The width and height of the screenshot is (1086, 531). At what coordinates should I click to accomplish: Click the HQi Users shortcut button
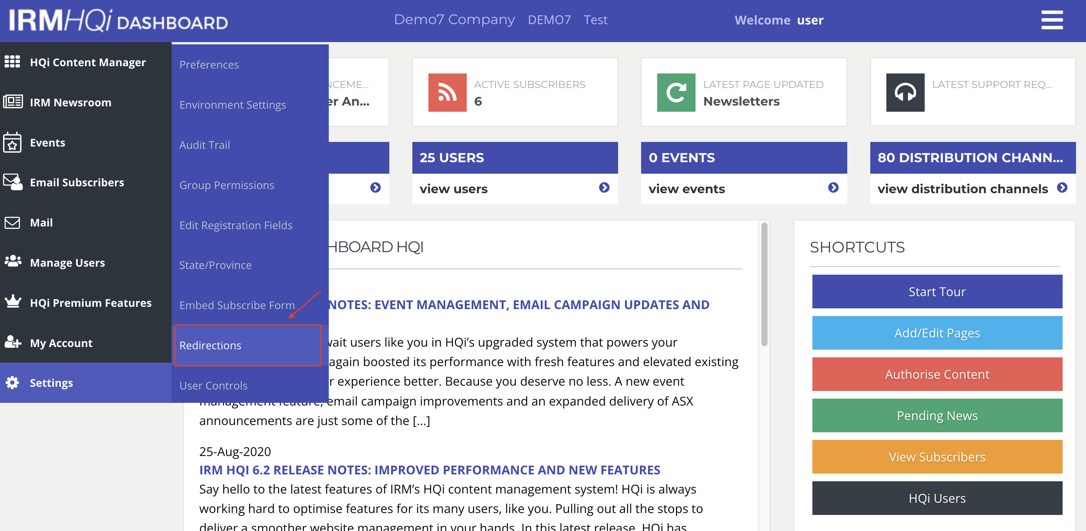(x=937, y=498)
